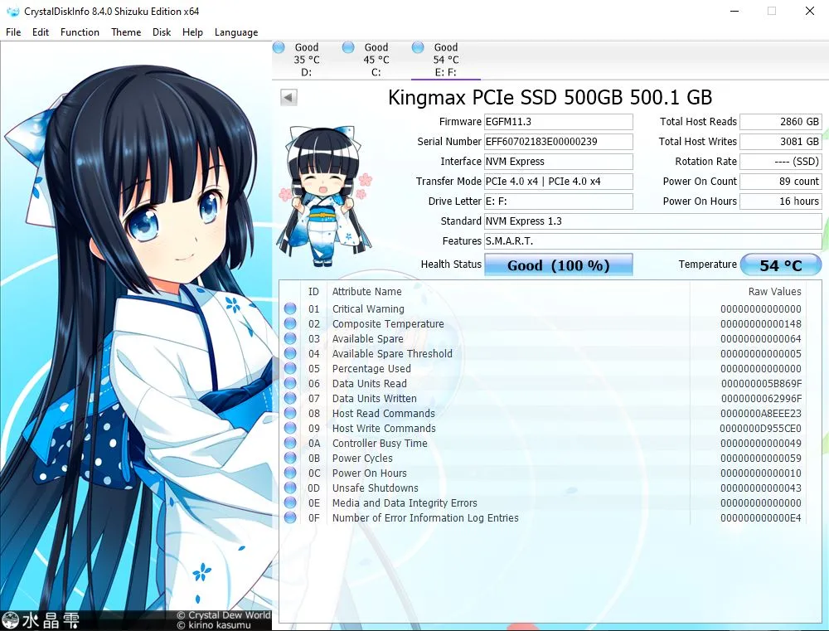Click the C: drive status orb
Viewport: 829px width, 631px height.
pos(348,47)
